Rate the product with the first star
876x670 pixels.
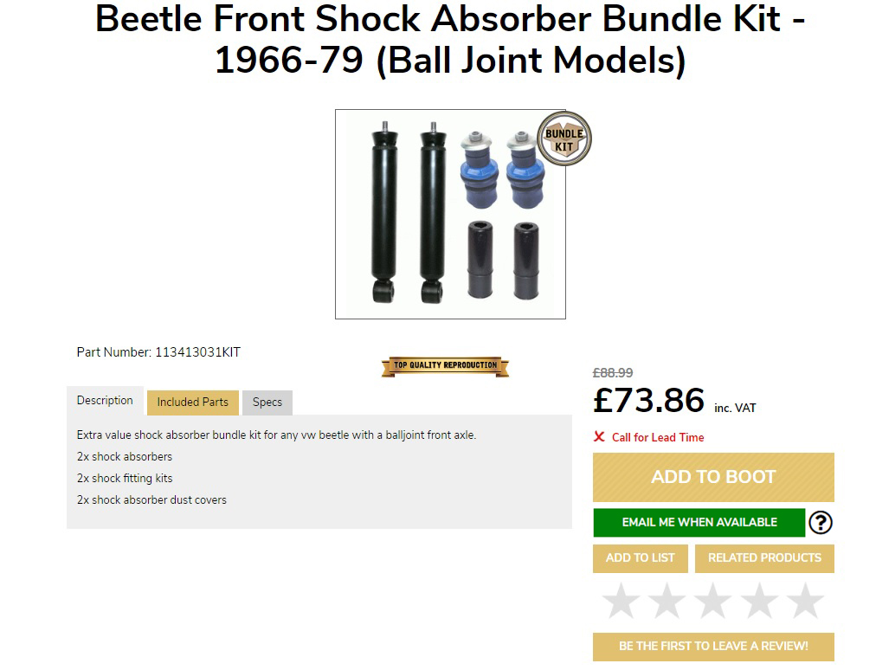tap(622, 602)
